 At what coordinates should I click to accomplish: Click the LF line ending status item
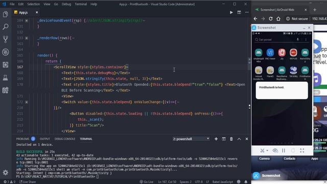pyautogui.click(x=207, y=182)
